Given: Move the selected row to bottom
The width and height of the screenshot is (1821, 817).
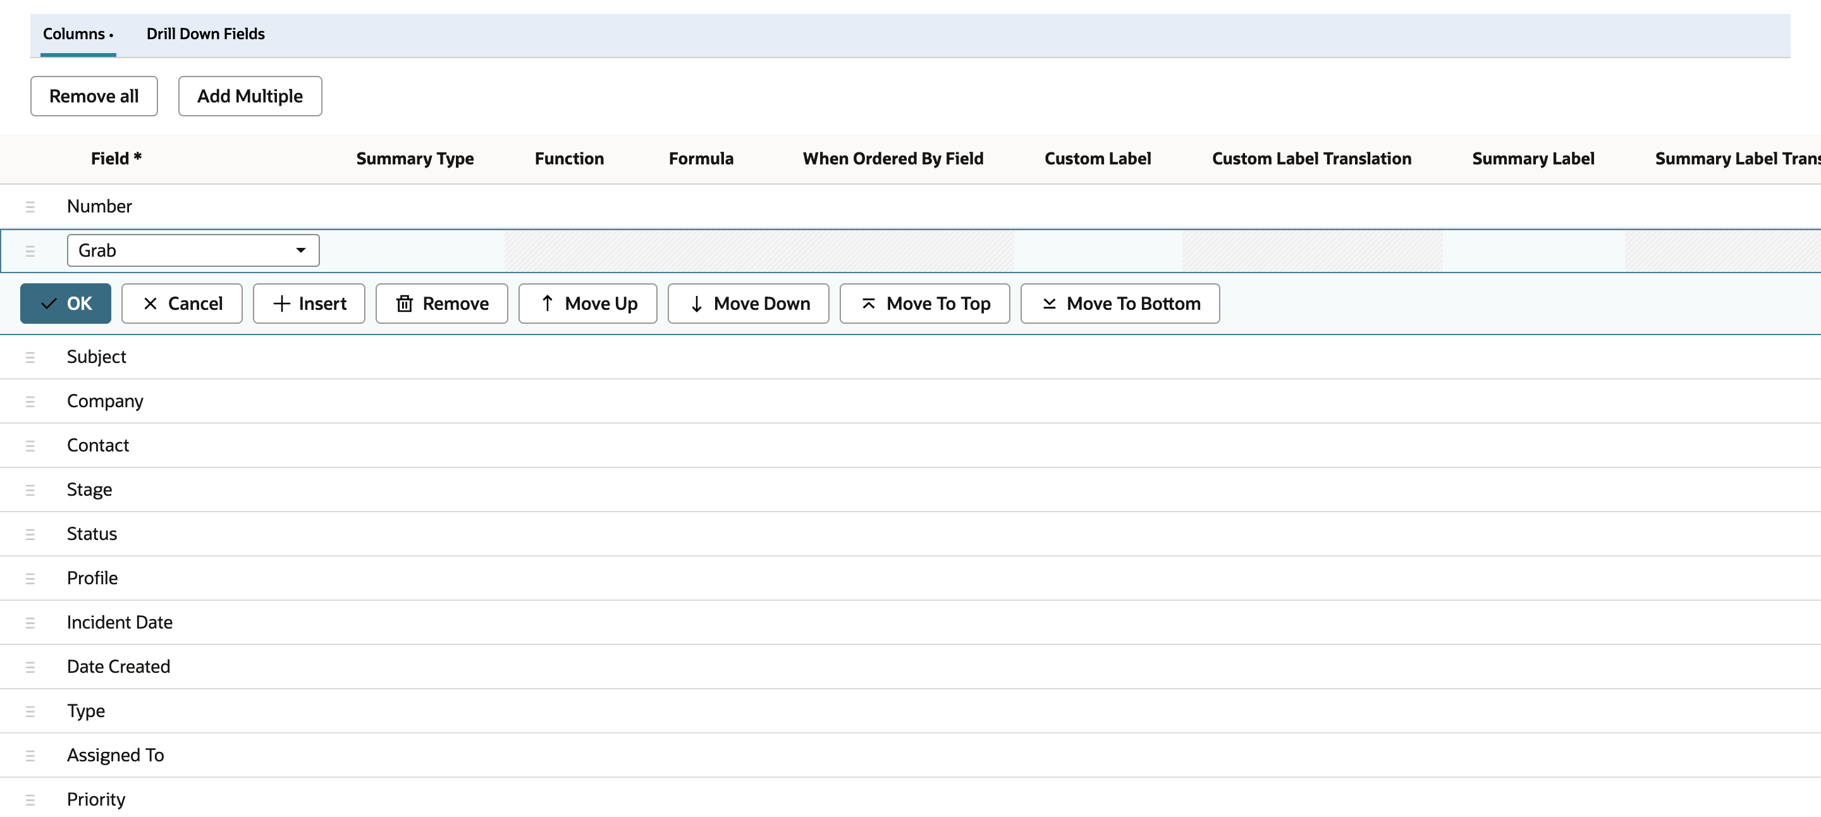Looking at the screenshot, I should (x=1120, y=303).
